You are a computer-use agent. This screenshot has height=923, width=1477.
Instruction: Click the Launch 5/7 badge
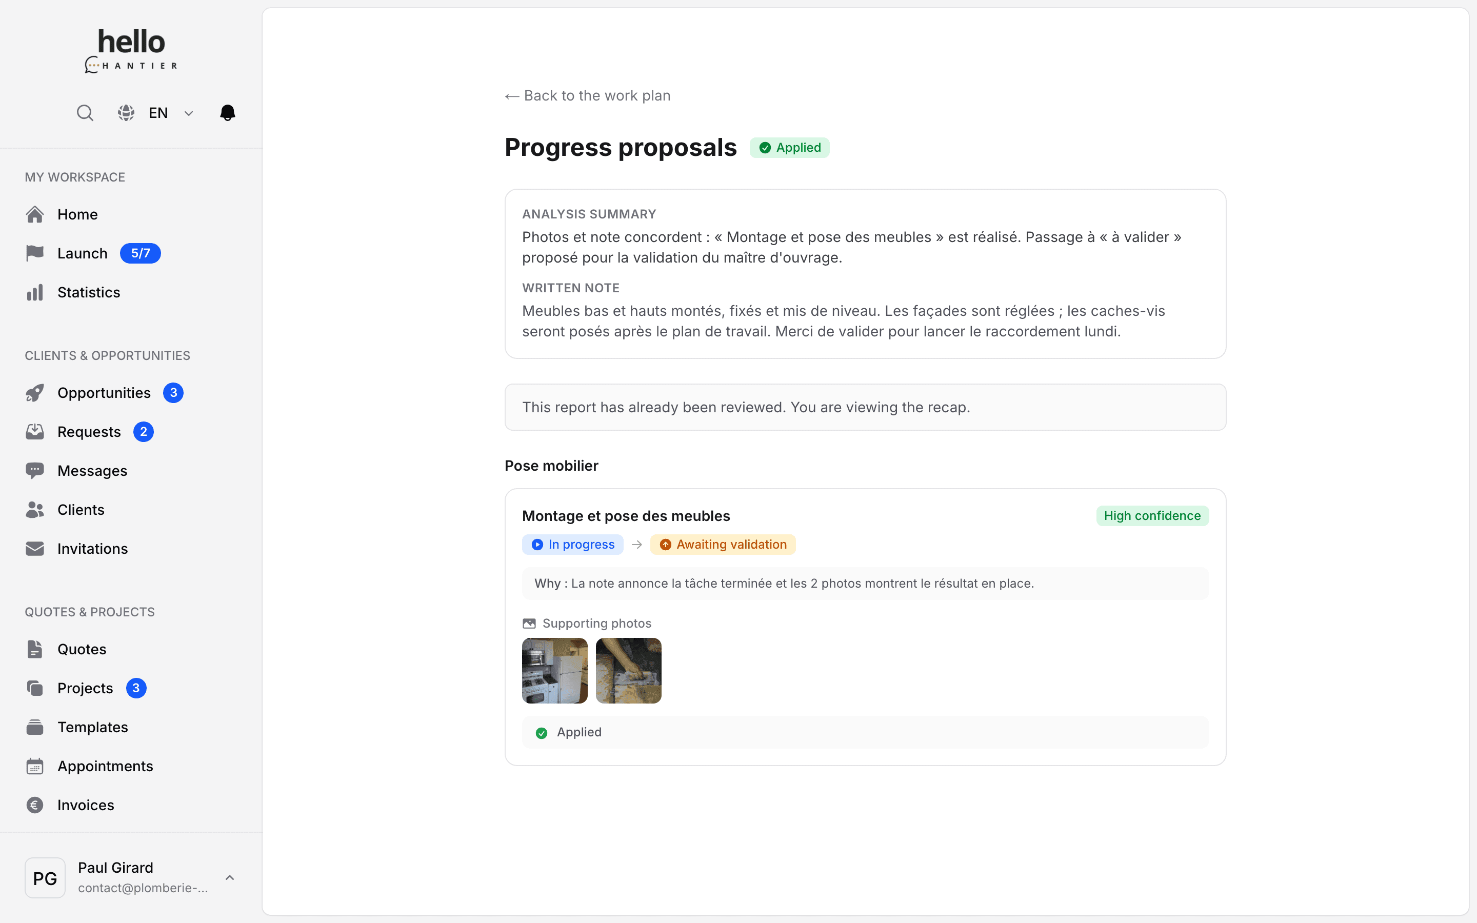click(141, 253)
